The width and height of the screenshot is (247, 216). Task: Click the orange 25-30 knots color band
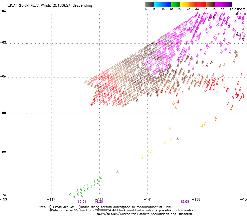pyautogui.click(x=193, y=4)
